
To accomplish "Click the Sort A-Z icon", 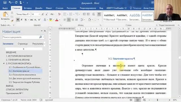I will [94, 14].
